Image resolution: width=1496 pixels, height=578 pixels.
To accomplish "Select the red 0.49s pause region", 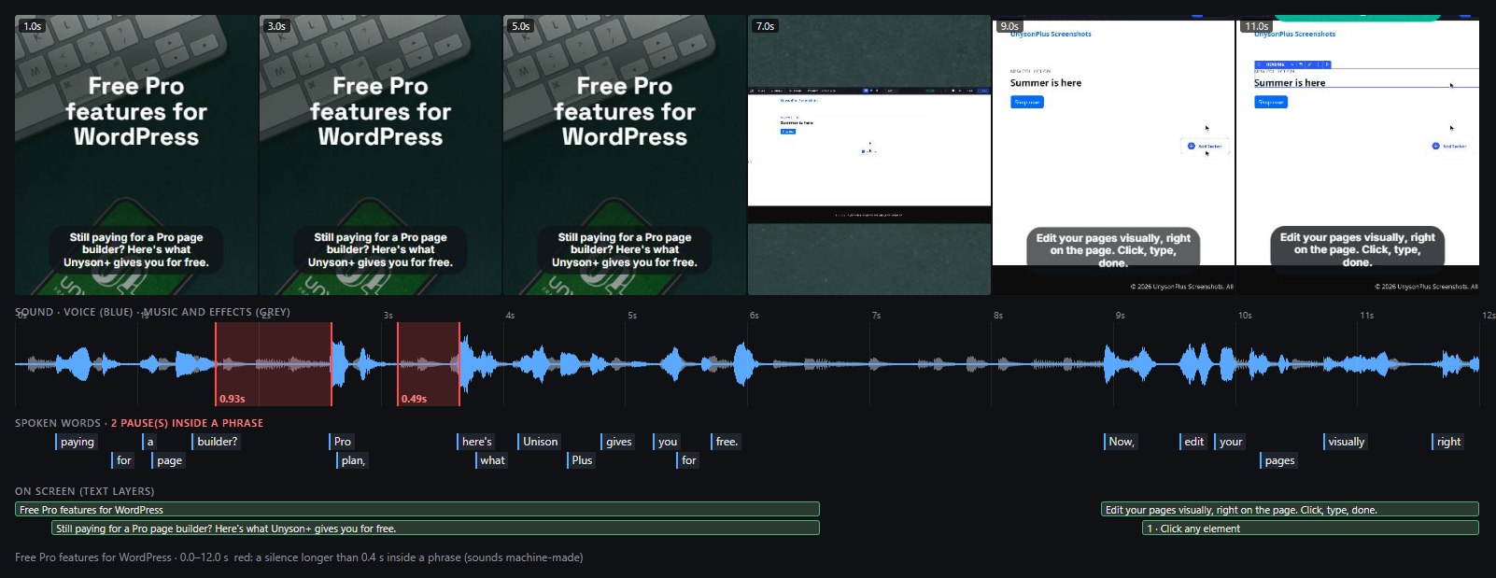I will point(429,364).
